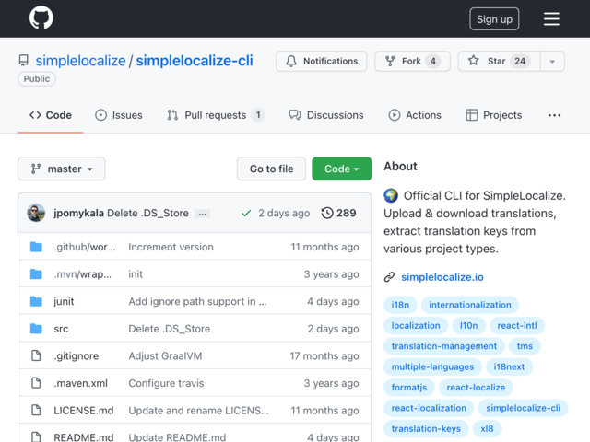Show more repository tabs via ellipsis
This screenshot has width=590, height=442.
(554, 115)
